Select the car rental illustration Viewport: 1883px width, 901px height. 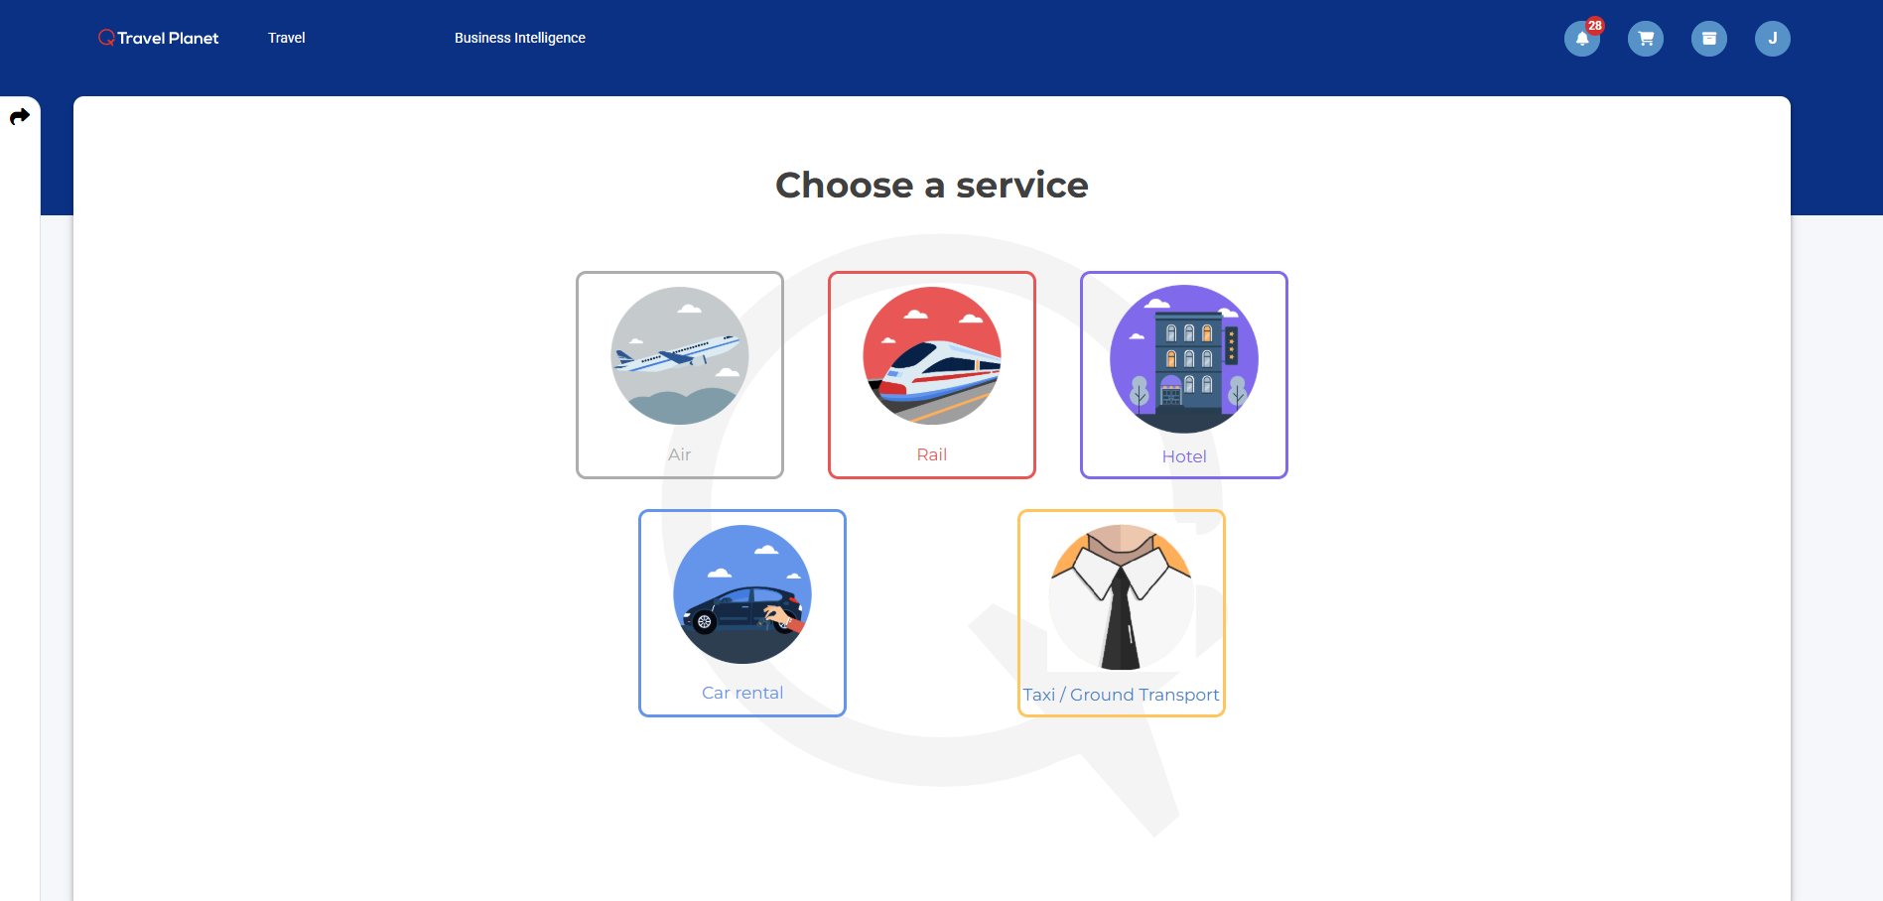click(742, 594)
